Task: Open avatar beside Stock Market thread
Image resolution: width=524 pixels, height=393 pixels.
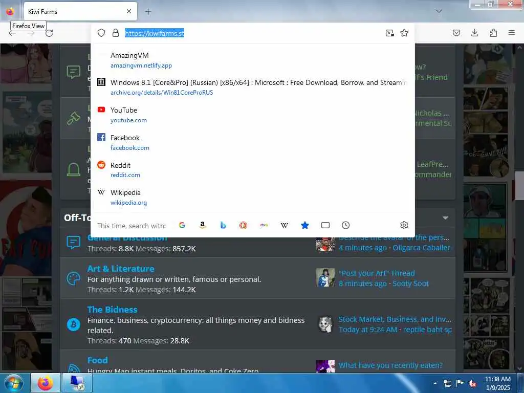Action: (x=325, y=324)
